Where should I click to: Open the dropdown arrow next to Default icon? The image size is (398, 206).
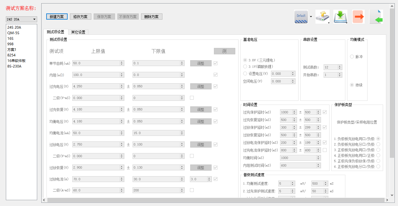click(x=311, y=17)
